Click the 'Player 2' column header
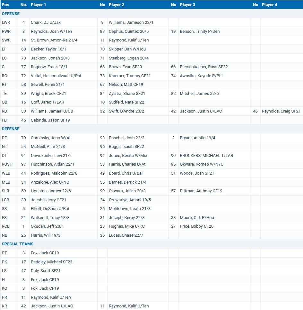The width and height of the screenshot is (303, 310). point(117,5)
